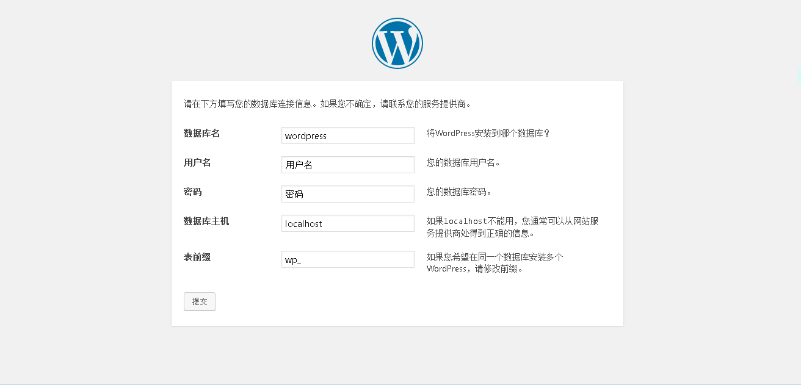Click the hint text about localhost不能用
Screen dimensions: 801x385
513,227
